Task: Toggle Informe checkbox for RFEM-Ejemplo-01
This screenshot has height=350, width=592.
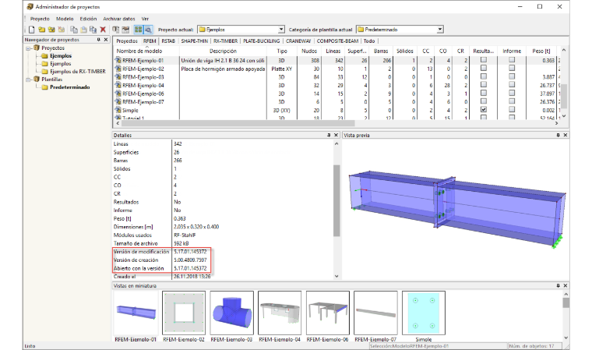Action: (x=512, y=60)
